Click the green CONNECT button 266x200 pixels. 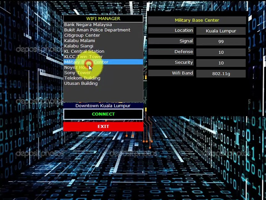coord(103,114)
